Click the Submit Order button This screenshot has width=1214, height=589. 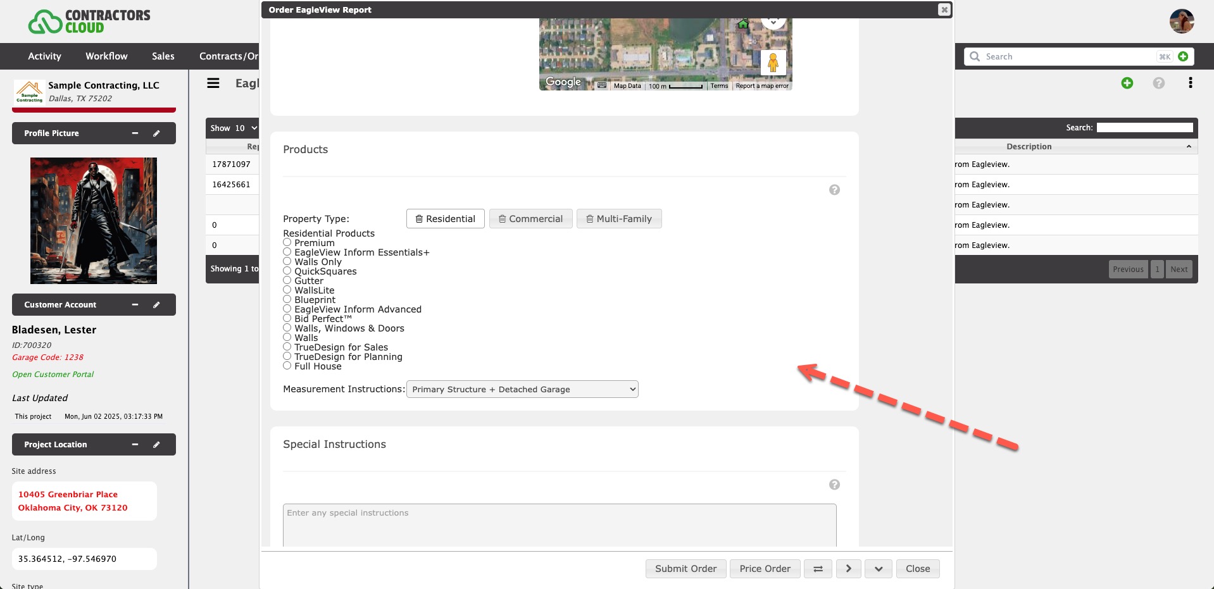coord(686,569)
